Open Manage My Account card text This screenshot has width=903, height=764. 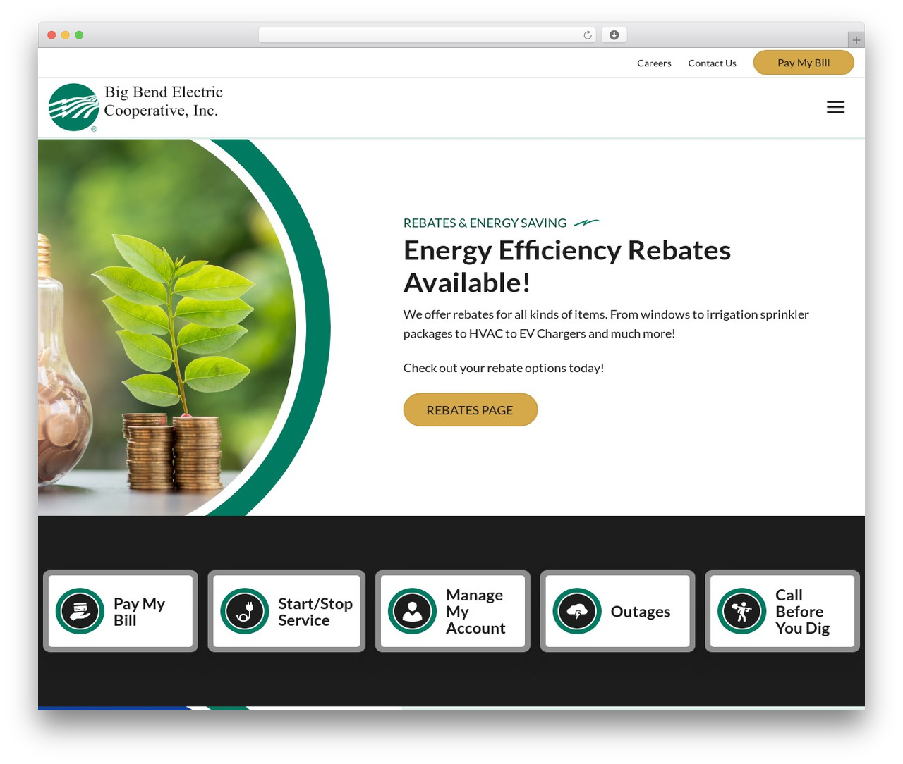475,612
